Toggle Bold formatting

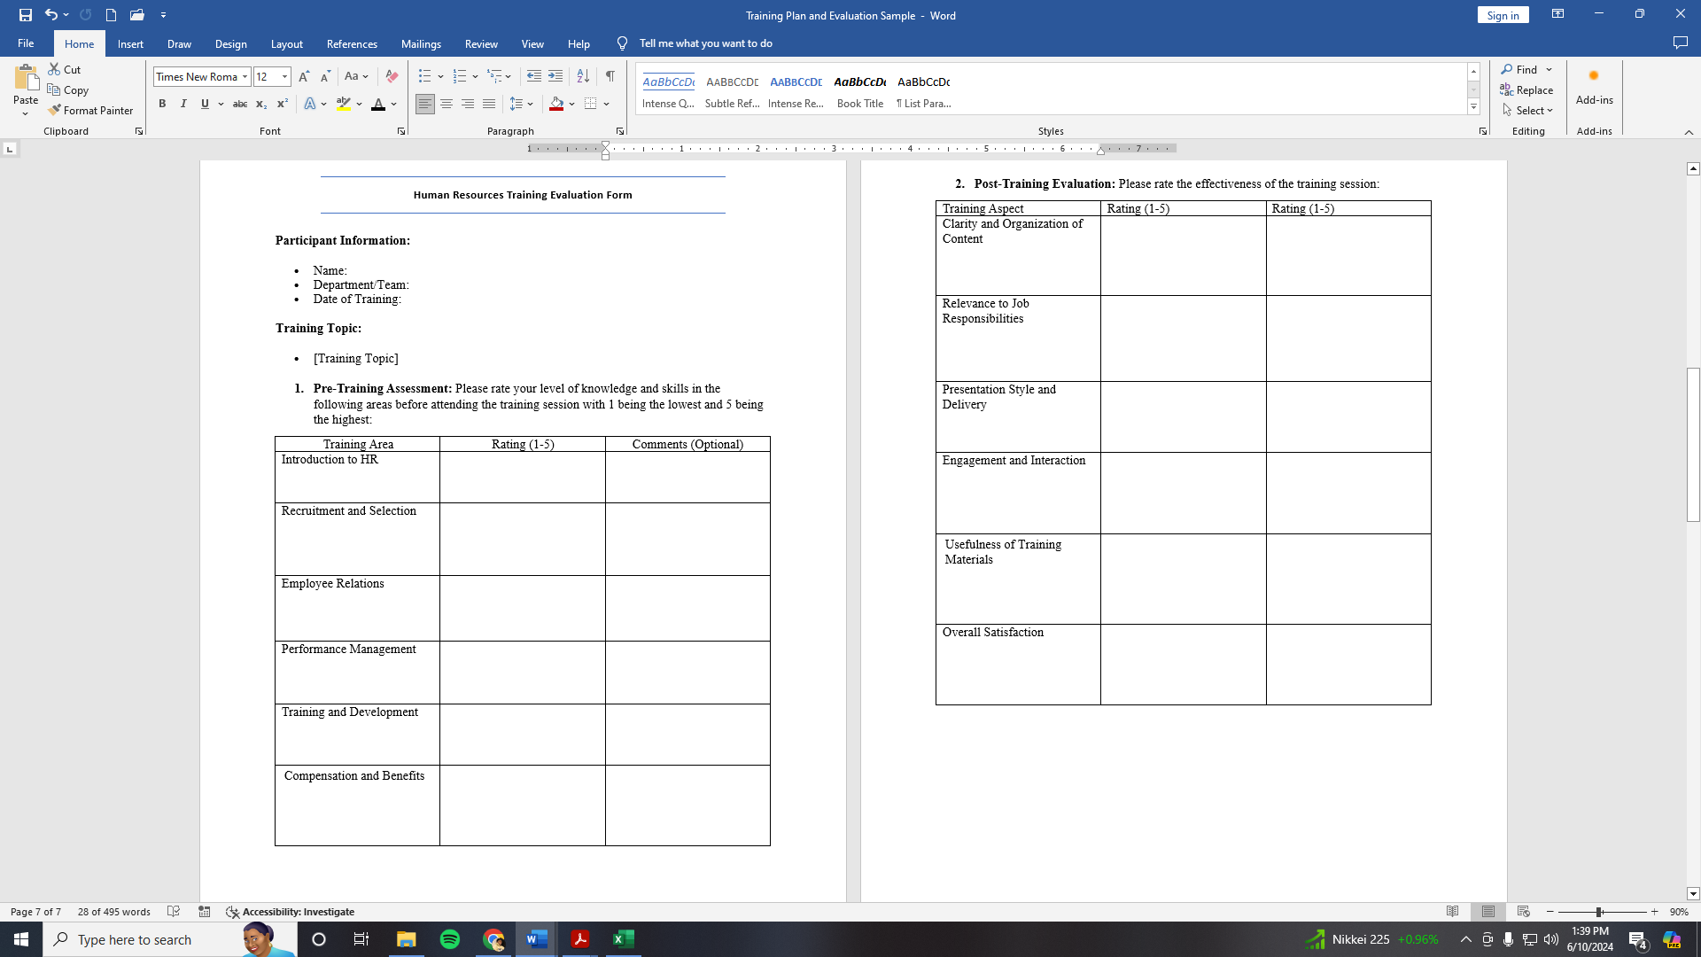[162, 105]
